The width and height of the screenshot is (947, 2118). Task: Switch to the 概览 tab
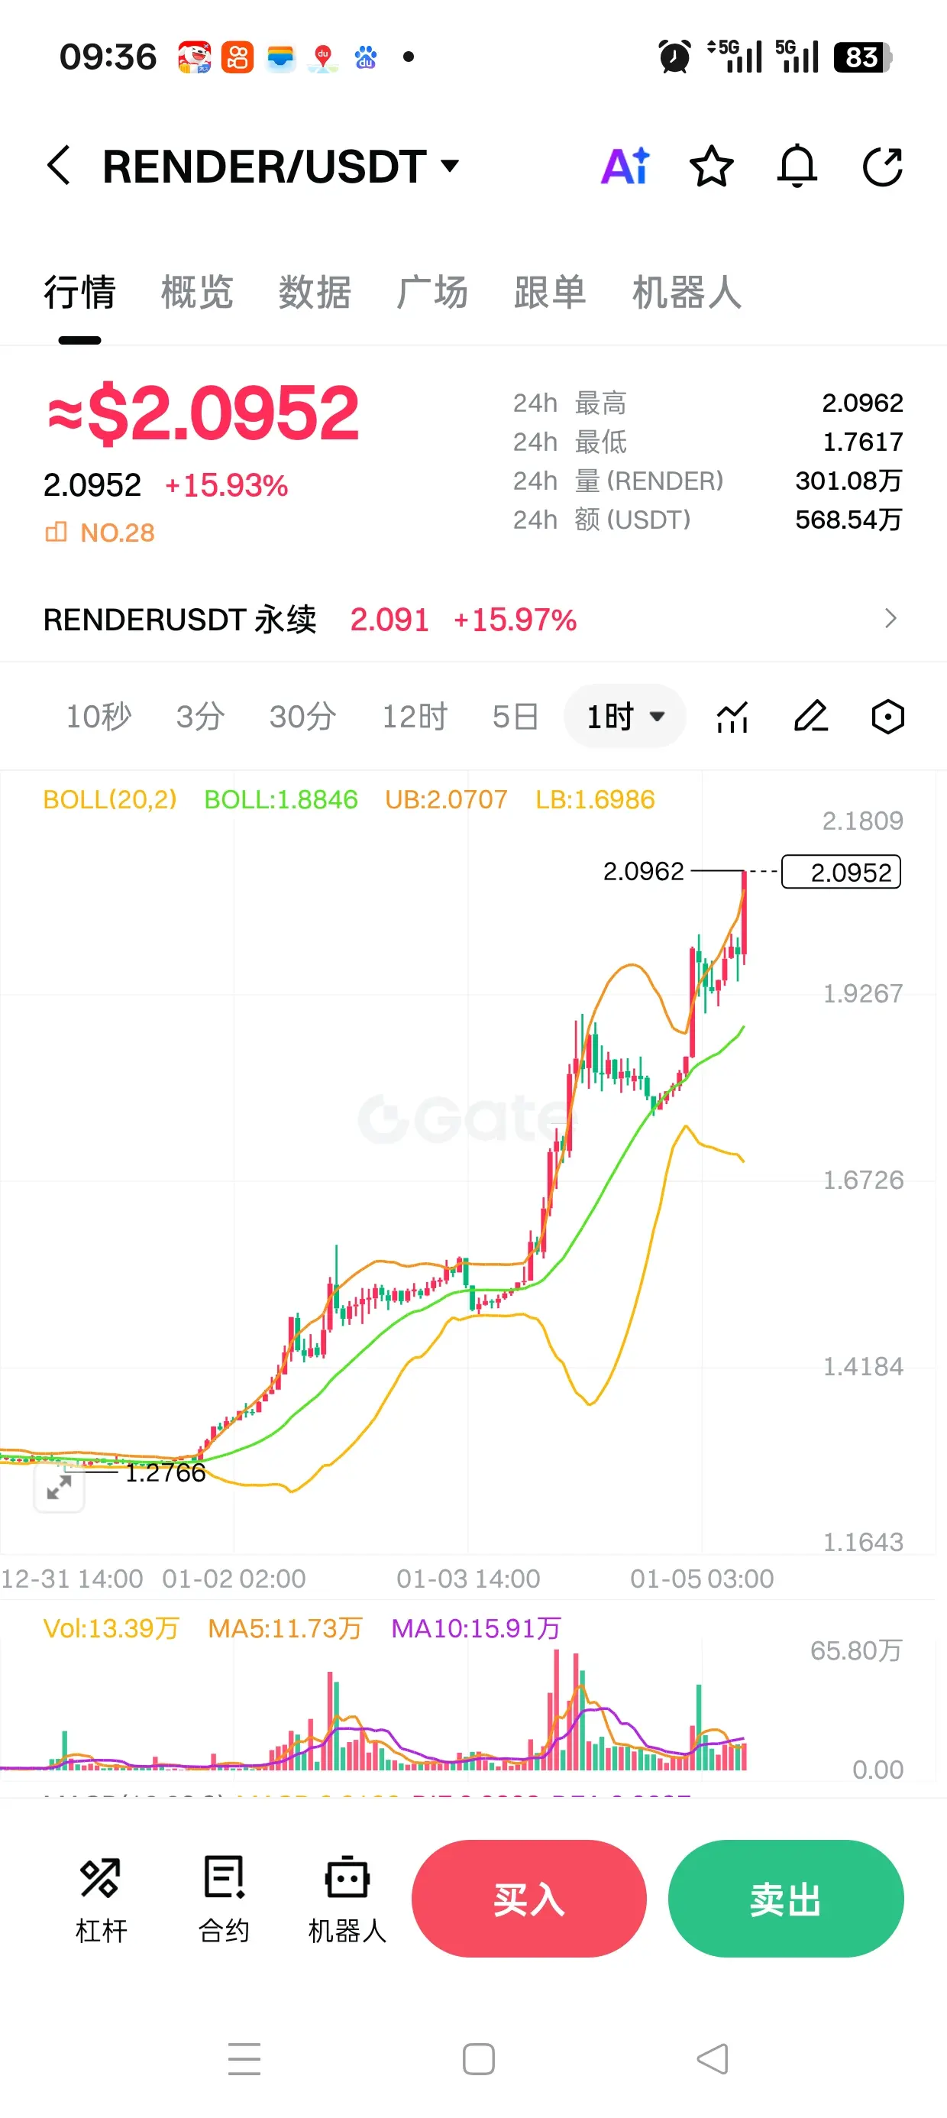click(197, 292)
